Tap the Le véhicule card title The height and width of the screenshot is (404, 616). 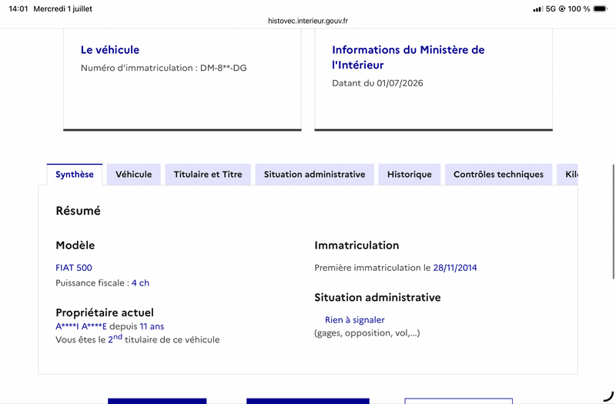click(110, 50)
